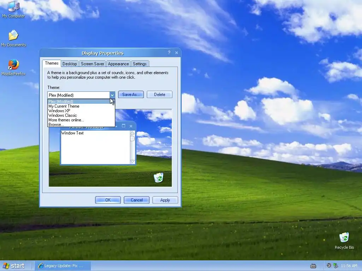The width and height of the screenshot is (362, 271).
Task: Click the preview window scroll up arrow
Action: point(132,133)
